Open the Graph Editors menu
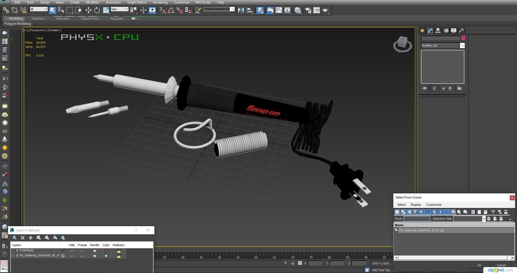Viewport: 517px width, 273px height. (x=137, y=2)
